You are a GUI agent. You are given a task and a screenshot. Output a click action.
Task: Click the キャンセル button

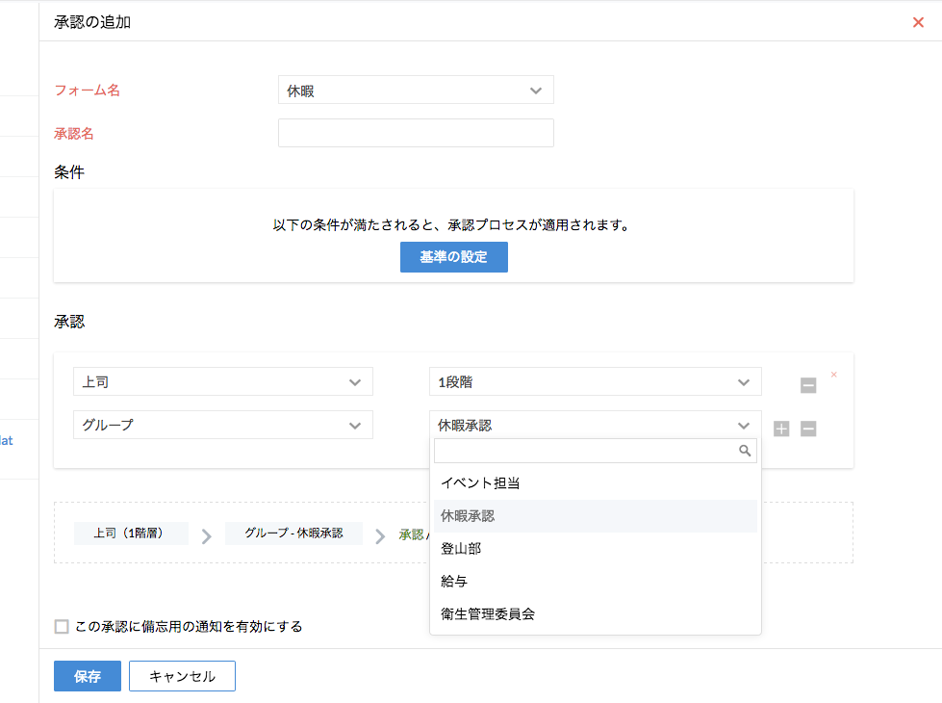(182, 676)
